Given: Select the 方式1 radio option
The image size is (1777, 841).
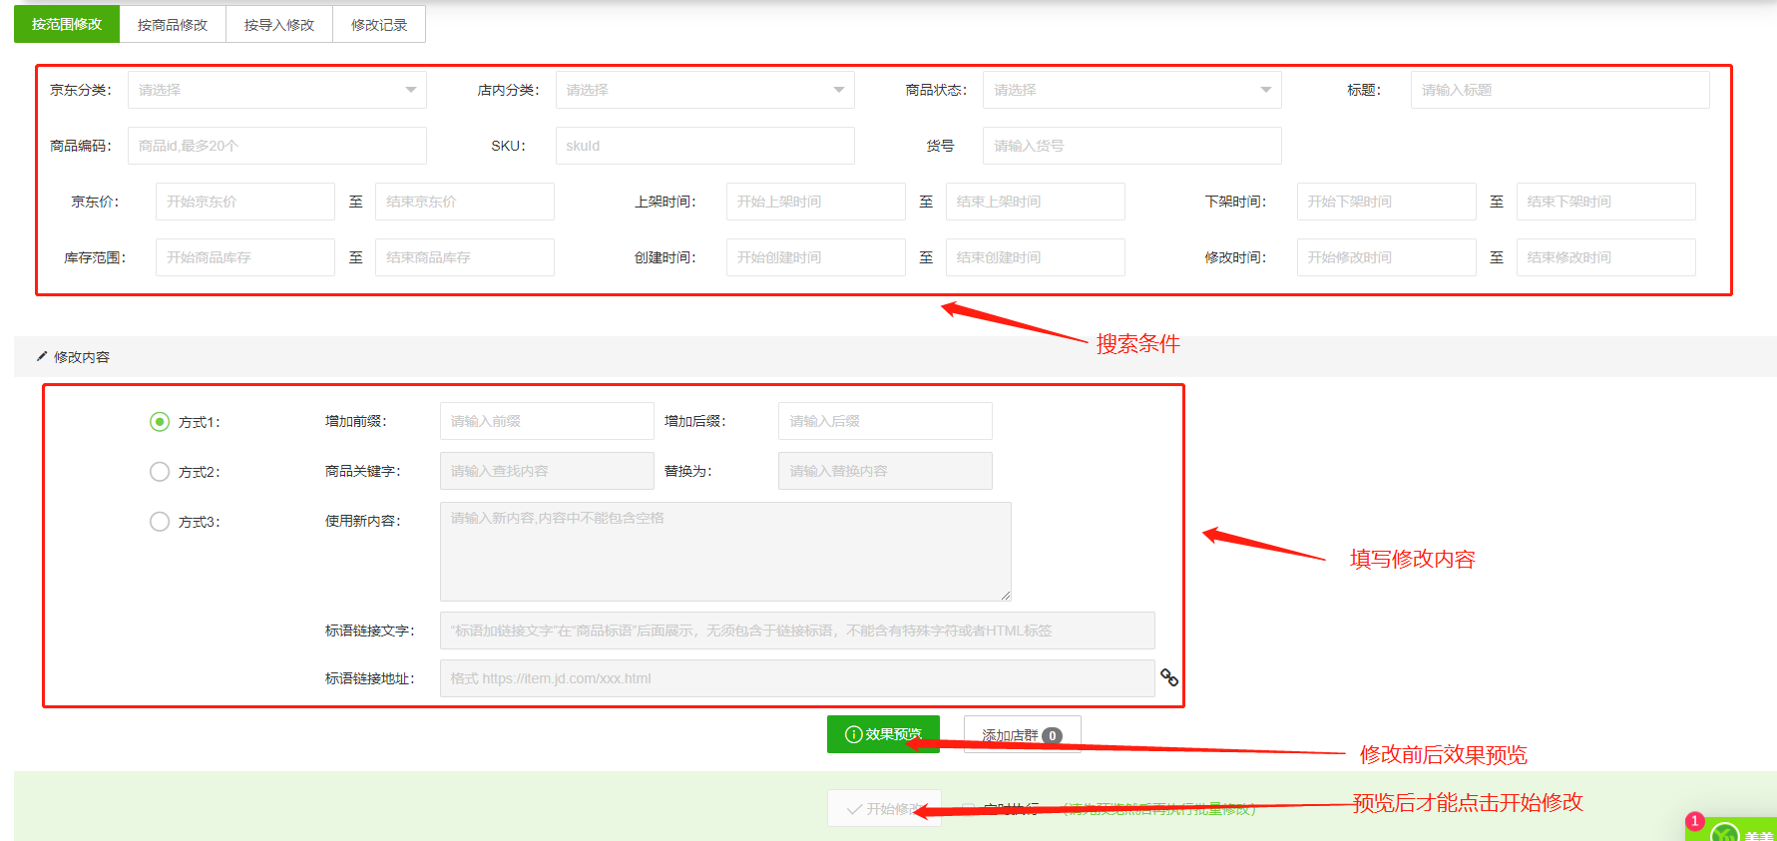Looking at the screenshot, I should click(160, 422).
